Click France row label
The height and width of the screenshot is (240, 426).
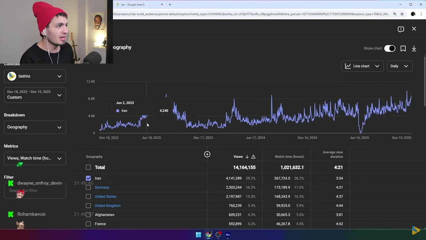tap(100, 224)
